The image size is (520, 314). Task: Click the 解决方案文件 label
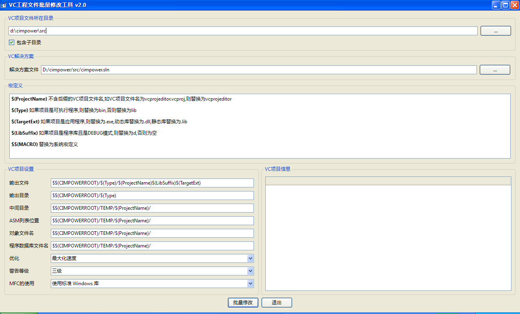tap(24, 70)
